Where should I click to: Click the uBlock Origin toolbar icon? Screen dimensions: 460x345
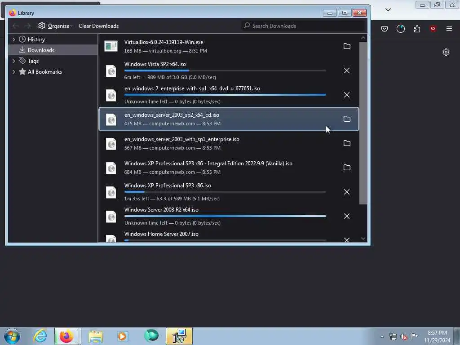point(433,29)
